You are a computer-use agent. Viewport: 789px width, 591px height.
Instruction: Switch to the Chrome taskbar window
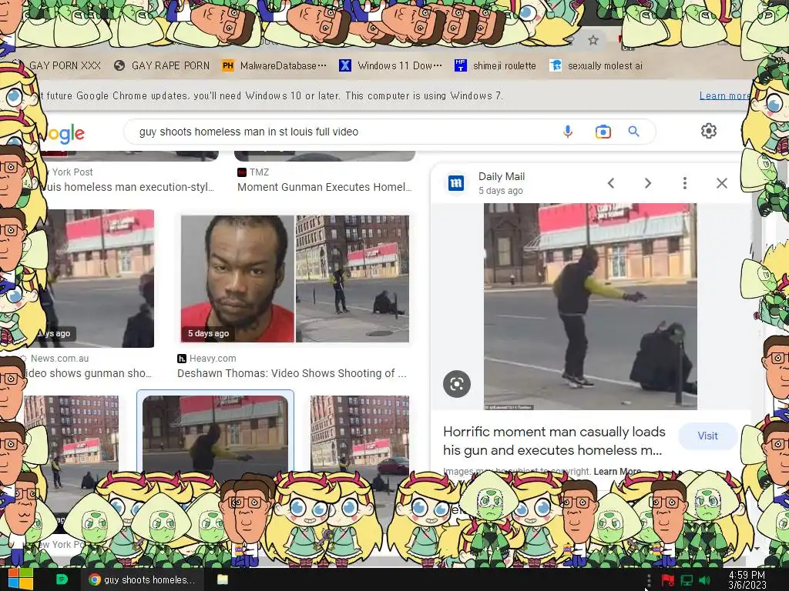tap(142, 579)
